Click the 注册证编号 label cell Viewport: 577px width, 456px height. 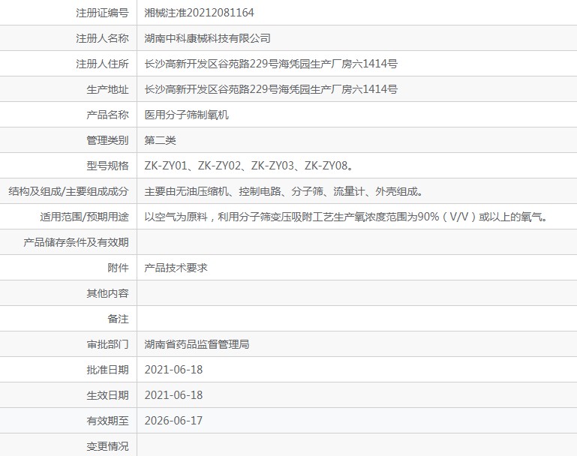tap(102, 13)
